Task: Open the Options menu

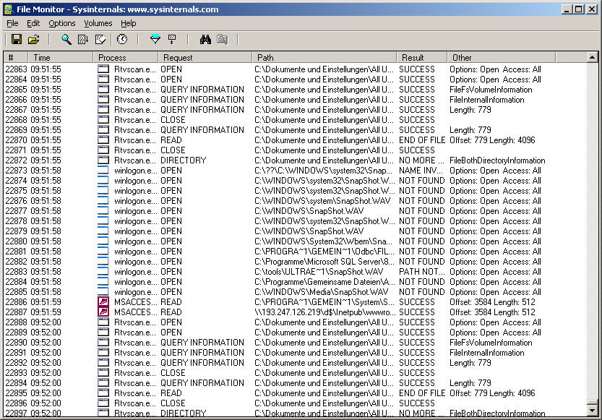Action: coord(62,23)
